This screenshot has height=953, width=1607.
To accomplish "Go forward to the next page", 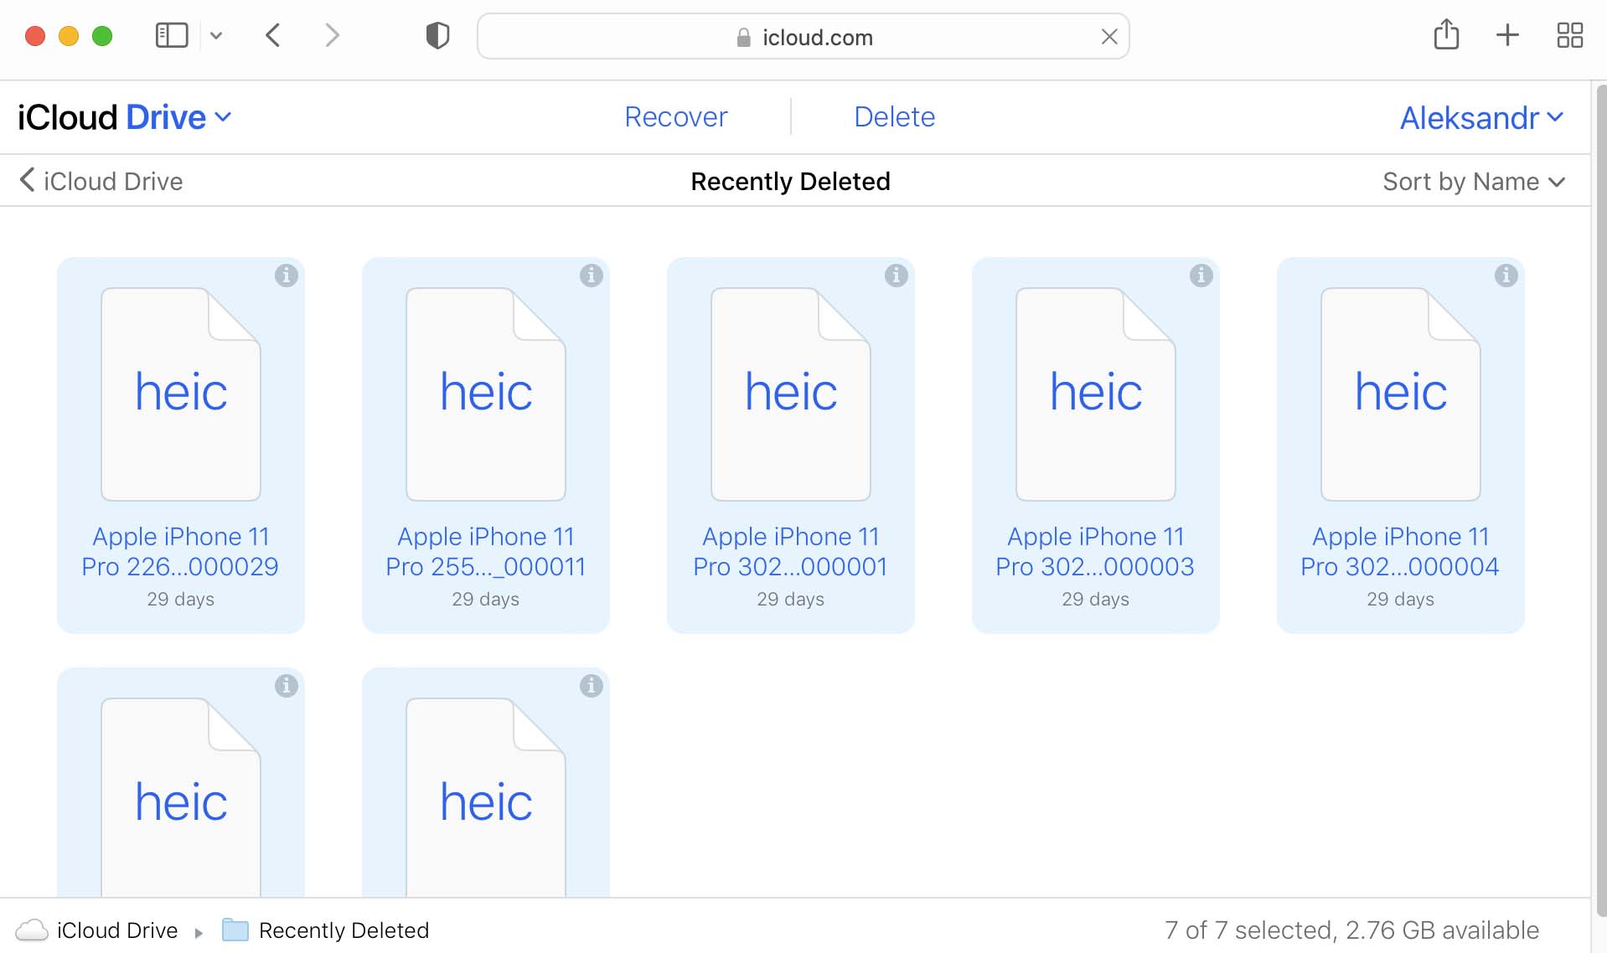I will click(x=333, y=36).
